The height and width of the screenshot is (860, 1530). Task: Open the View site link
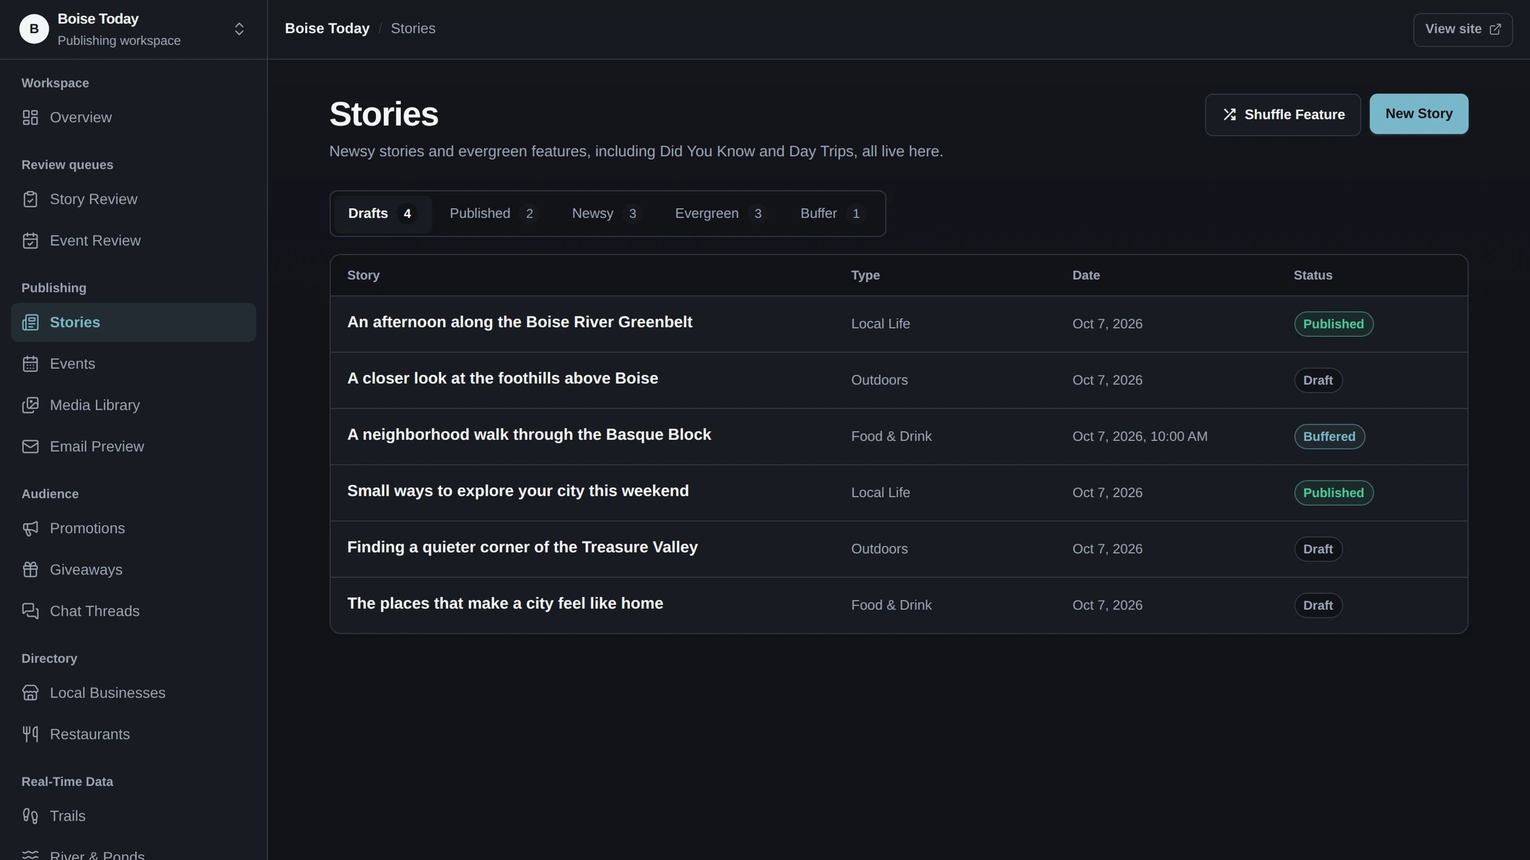coord(1463,29)
